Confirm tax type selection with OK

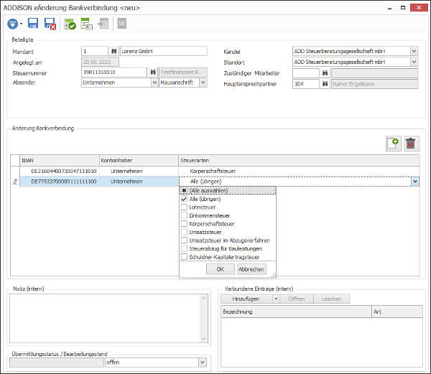click(221, 269)
